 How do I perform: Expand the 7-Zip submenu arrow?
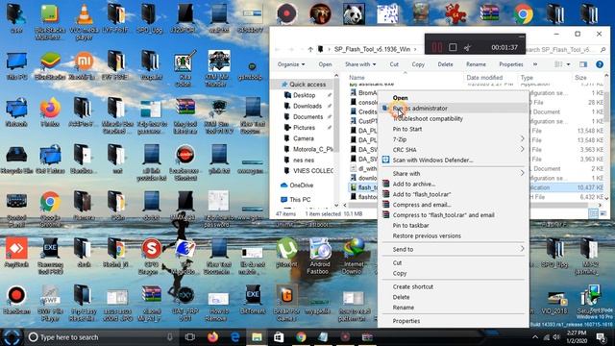[522, 138]
